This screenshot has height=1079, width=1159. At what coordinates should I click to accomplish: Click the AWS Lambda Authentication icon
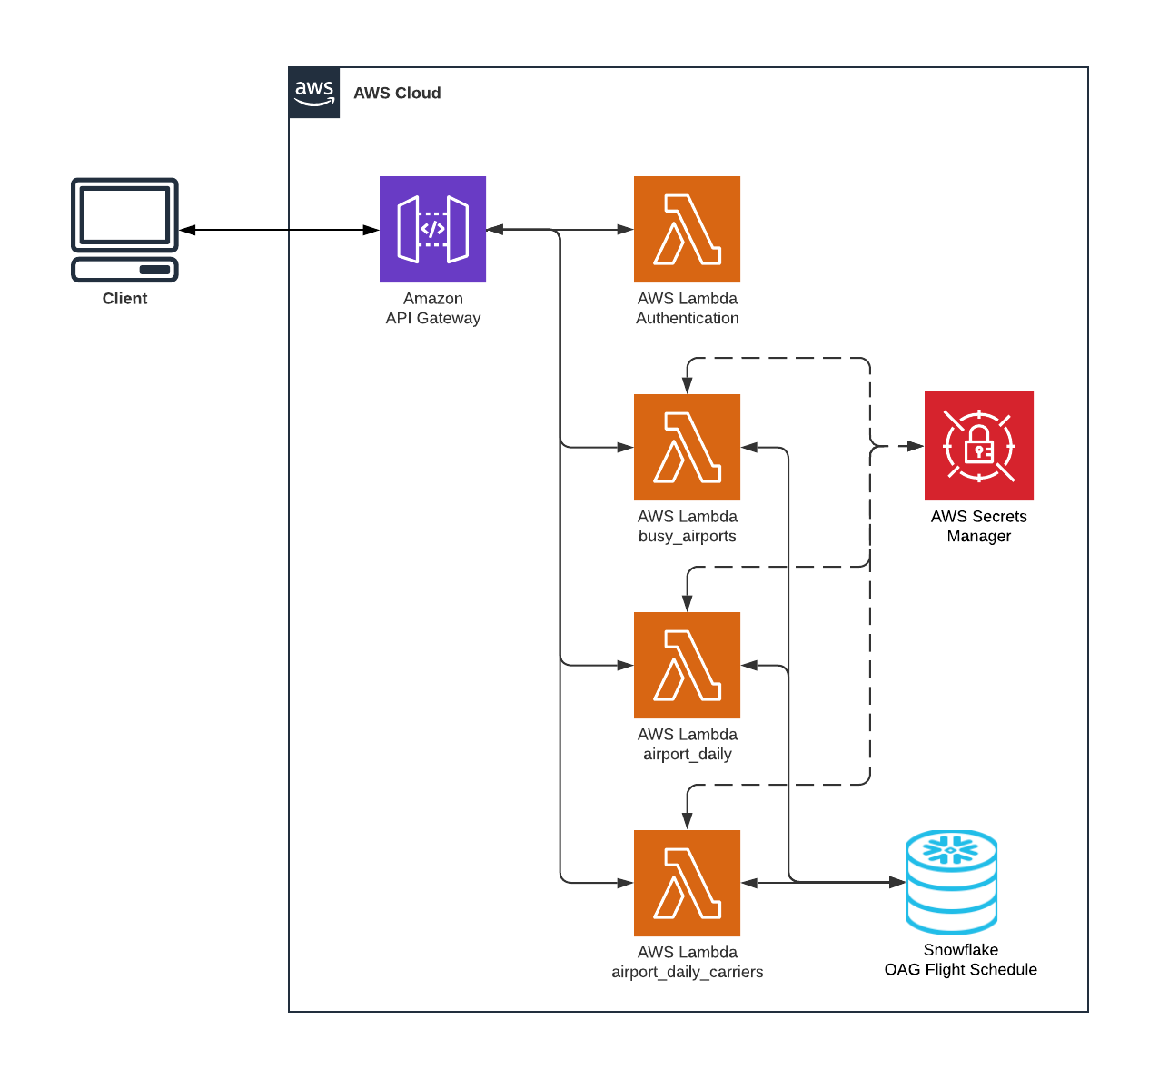687,229
